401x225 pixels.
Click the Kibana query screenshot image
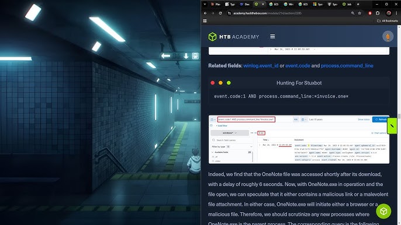299,139
